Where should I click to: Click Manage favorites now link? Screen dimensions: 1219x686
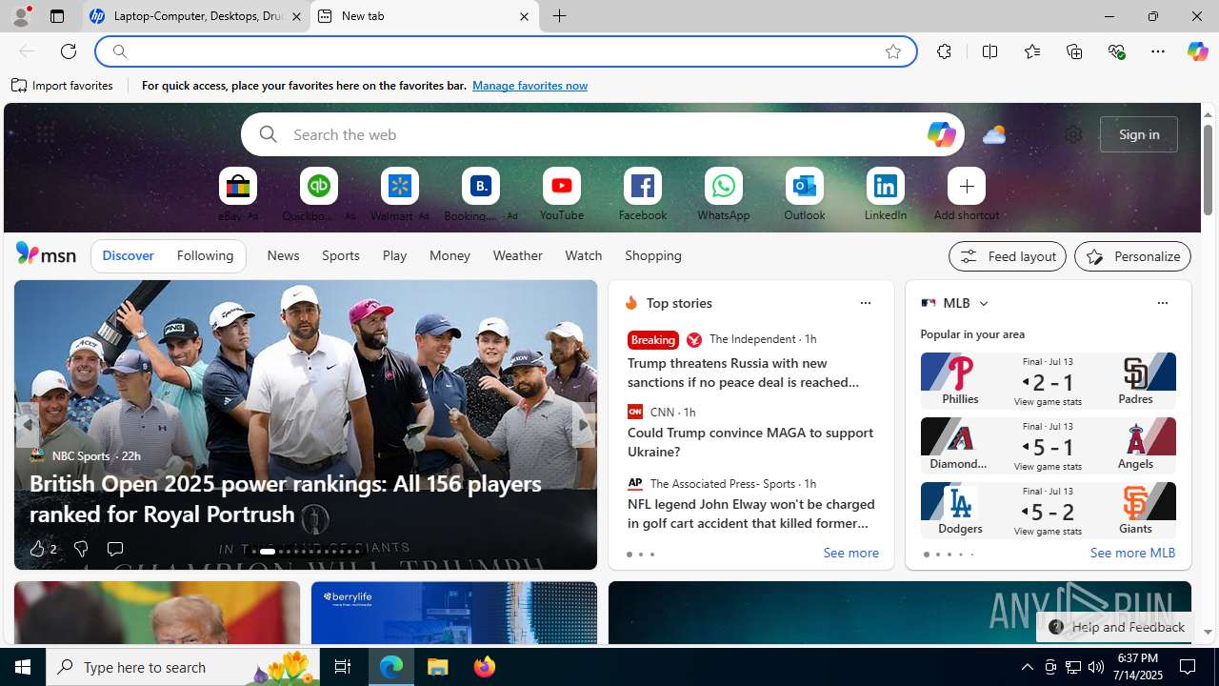[x=530, y=86]
